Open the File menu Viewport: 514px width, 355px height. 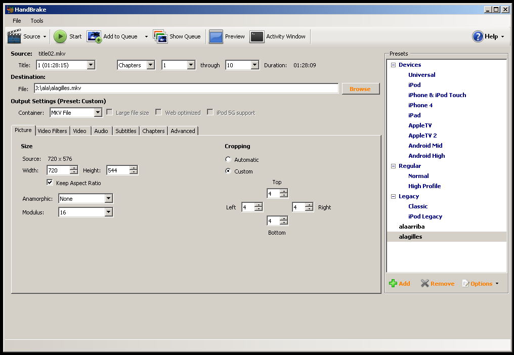[x=17, y=21]
